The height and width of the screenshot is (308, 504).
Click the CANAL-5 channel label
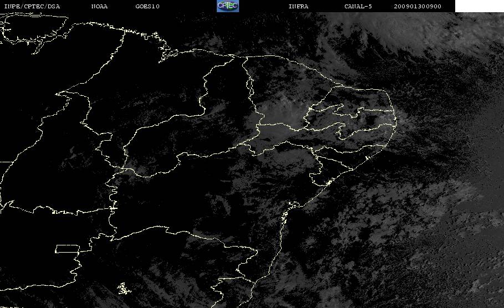point(358,7)
